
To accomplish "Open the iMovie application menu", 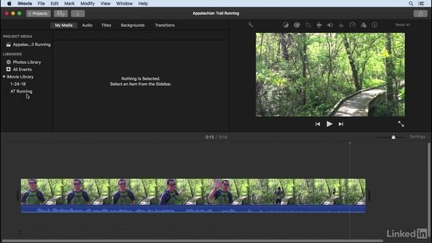I will point(25,3).
